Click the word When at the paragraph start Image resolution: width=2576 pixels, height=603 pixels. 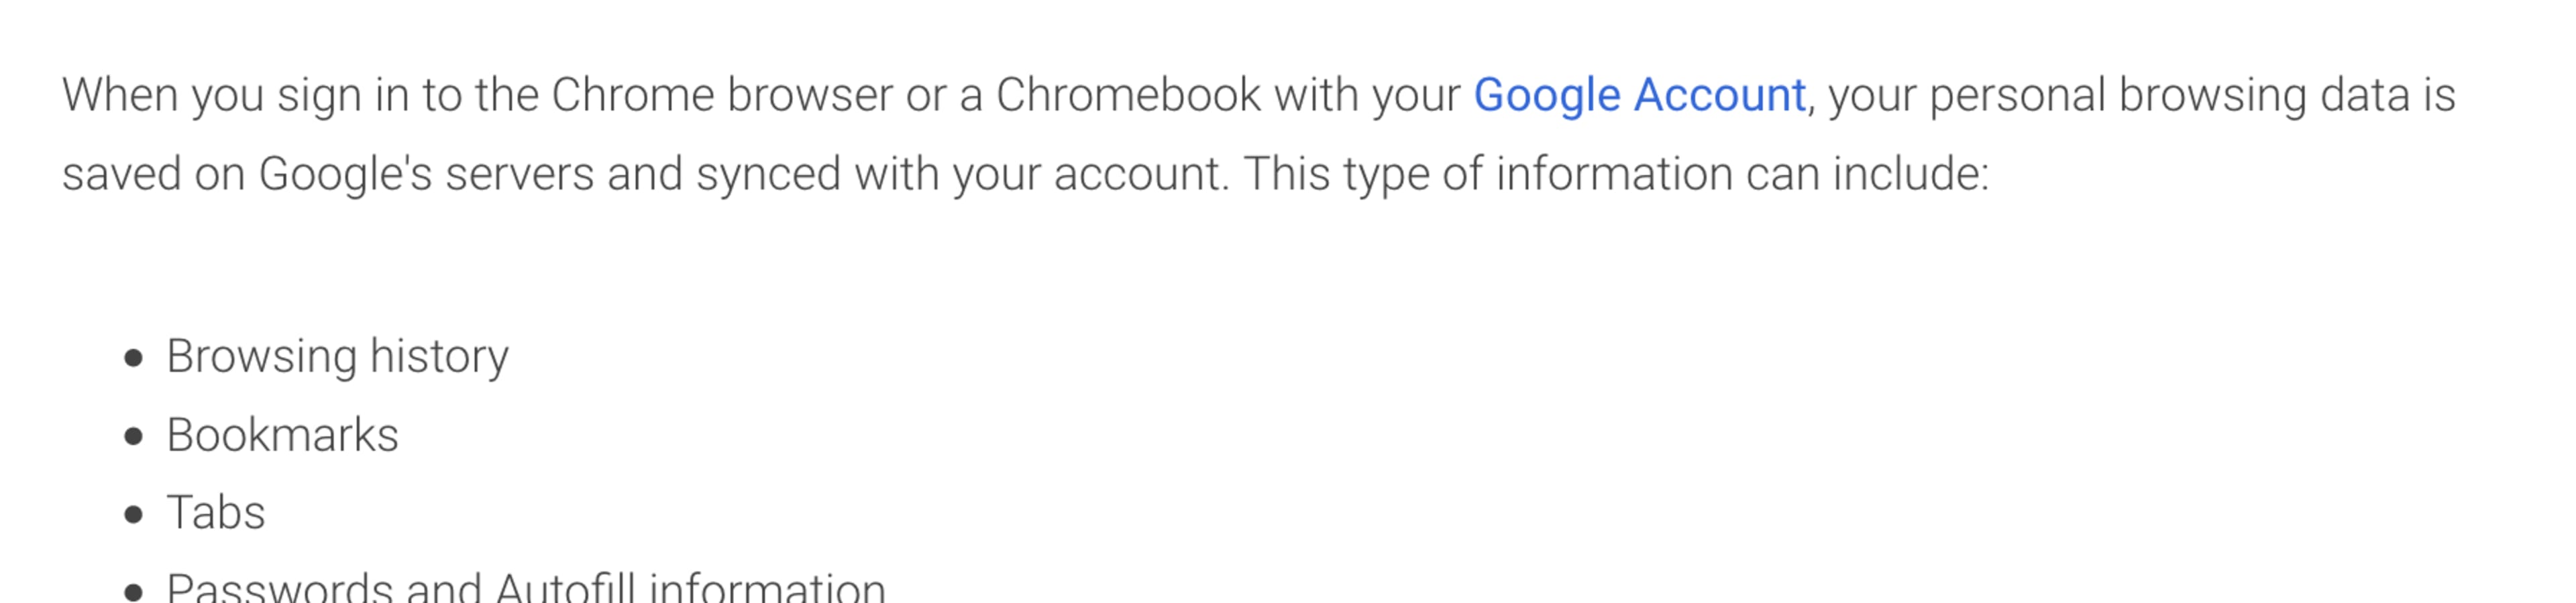click(x=120, y=96)
